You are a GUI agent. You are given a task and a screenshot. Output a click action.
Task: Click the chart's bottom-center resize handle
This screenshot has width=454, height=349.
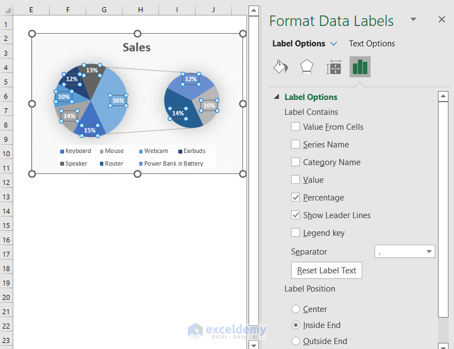138,174
